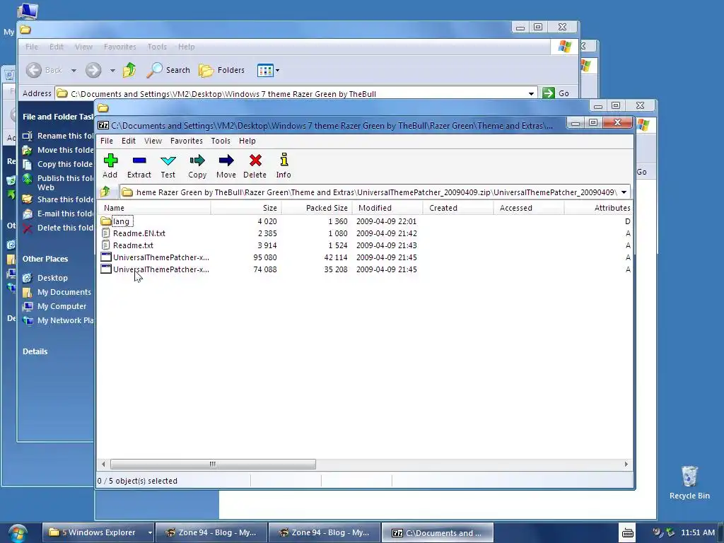This screenshot has height=543, width=724.
Task: Click the horizontal scrollbar thumb in 7-Zip
Action: pyautogui.click(x=213, y=464)
